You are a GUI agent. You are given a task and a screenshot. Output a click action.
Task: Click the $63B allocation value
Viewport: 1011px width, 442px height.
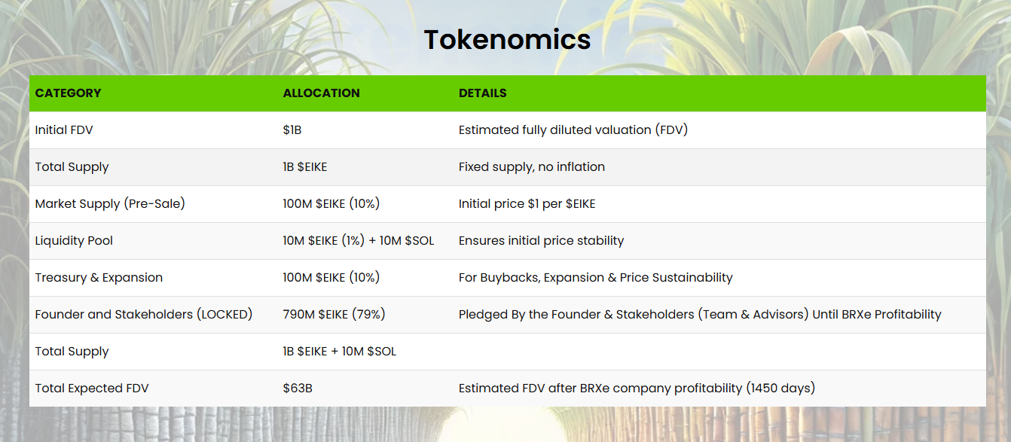297,389
